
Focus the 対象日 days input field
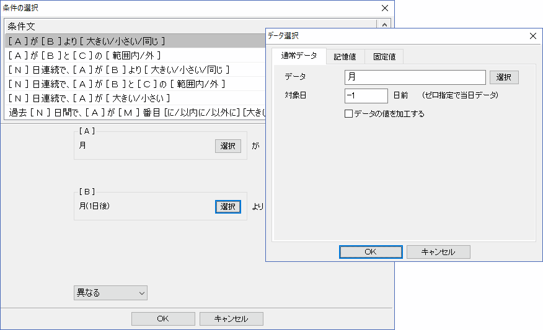click(x=366, y=96)
